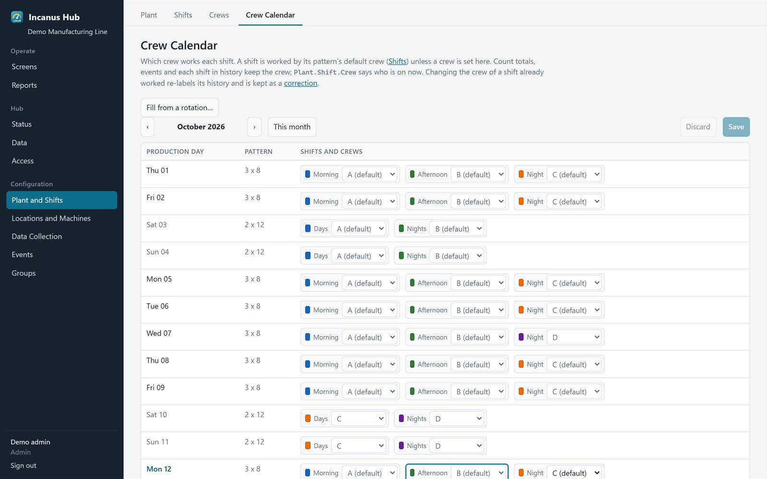
Task: Click Fill from a rotation button
Action: (180, 108)
